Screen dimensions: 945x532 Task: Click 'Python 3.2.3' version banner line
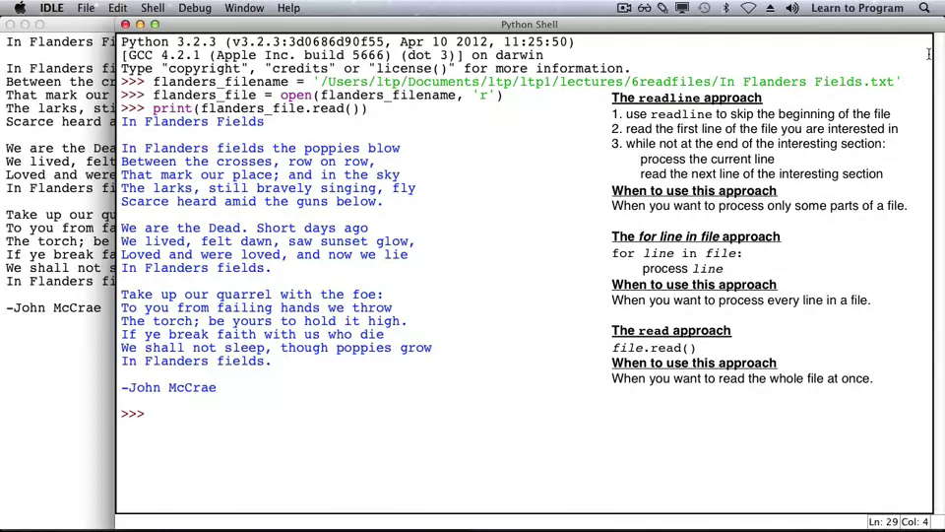(x=347, y=41)
